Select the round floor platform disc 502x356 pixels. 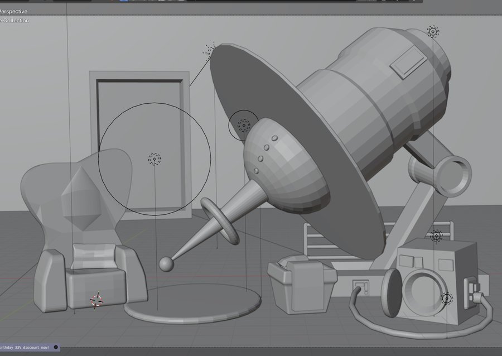pyautogui.click(x=193, y=303)
